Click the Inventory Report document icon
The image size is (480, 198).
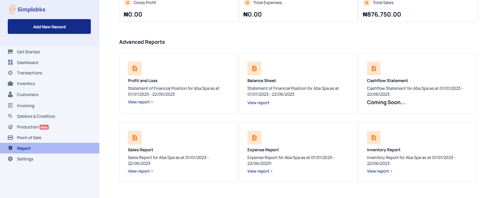coord(374,138)
